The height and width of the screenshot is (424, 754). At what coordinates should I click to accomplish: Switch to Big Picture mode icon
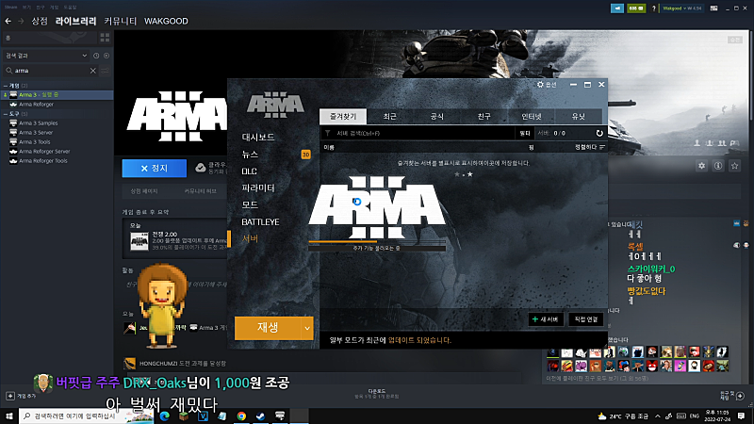(714, 8)
